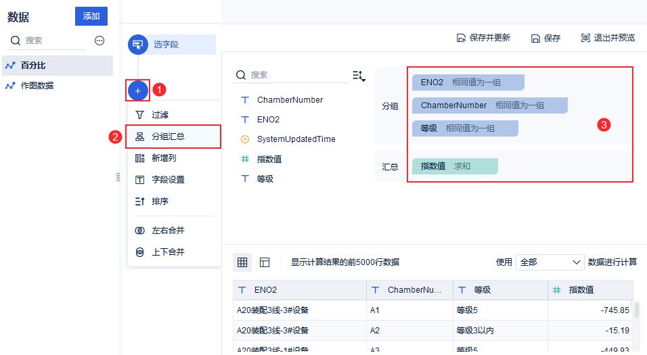The image size is (647, 355).
Task: Click the SystemUpdatedTime field
Action: click(296, 139)
